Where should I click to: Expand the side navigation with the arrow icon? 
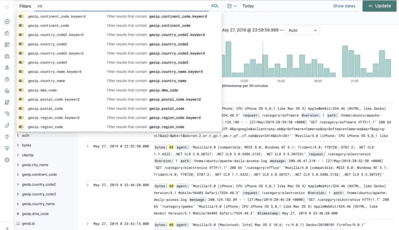point(7,228)
